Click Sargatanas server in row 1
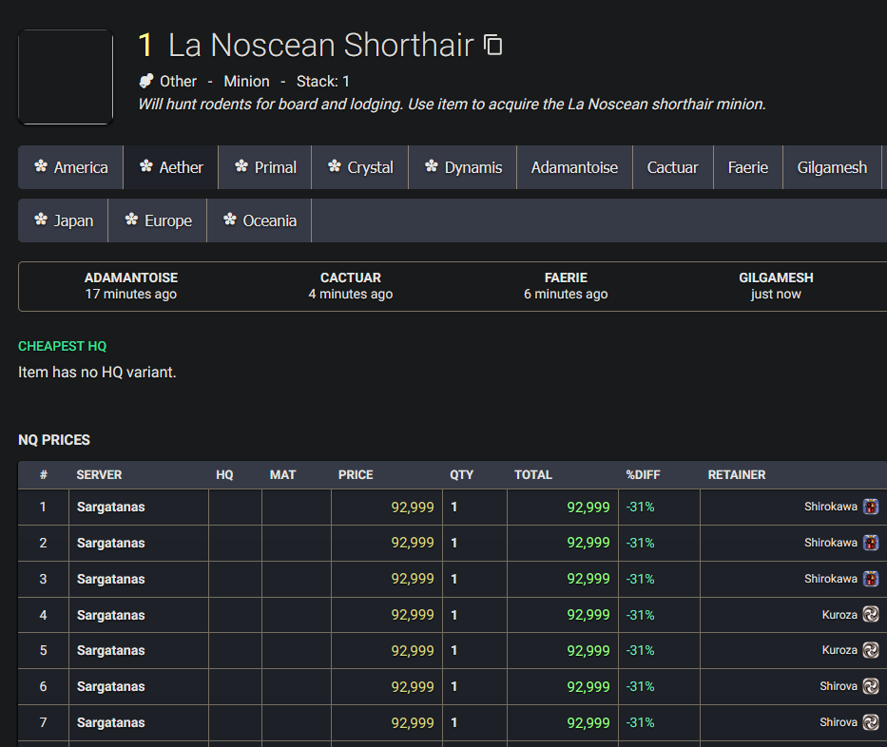The width and height of the screenshot is (887, 747). (111, 508)
